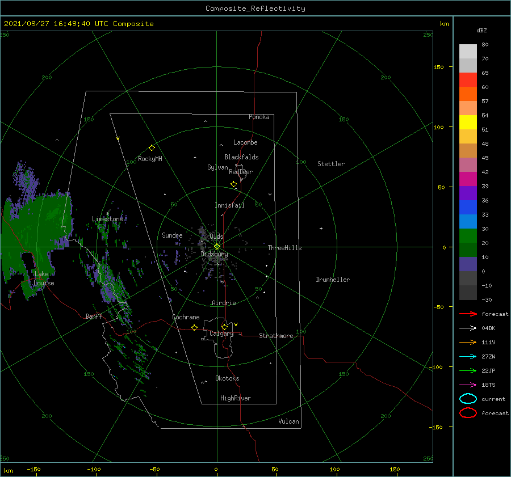Click the asterisk marker east of Innisfail
The width and height of the screenshot is (511, 477).
[270, 195]
